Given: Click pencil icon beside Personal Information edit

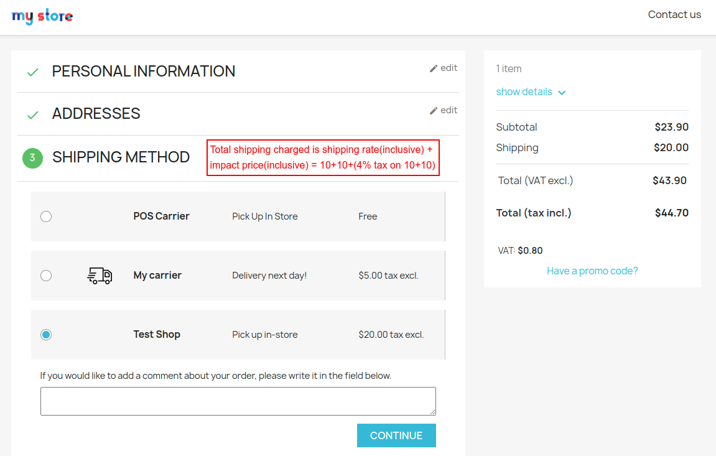Looking at the screenshot, I should 434,68.
